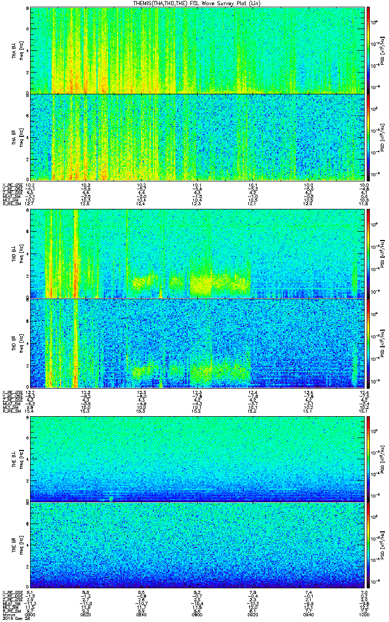Click the THE Bll spectrogram color bar

(x=368, y=545)
